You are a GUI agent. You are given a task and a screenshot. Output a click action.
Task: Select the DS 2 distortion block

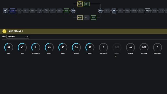(60, 11)
